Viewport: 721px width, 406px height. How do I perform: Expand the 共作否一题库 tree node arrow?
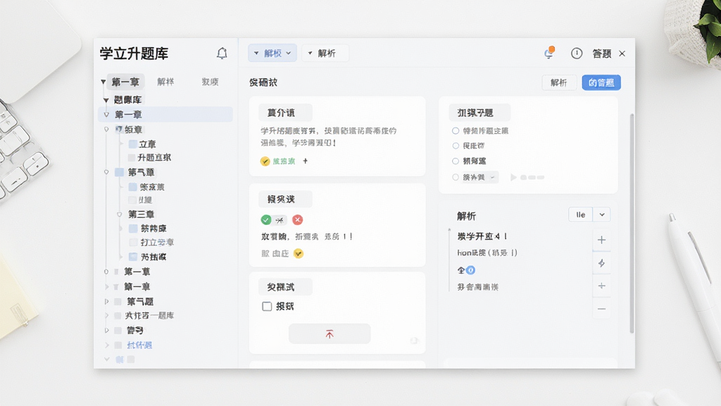tap(107, 316)
